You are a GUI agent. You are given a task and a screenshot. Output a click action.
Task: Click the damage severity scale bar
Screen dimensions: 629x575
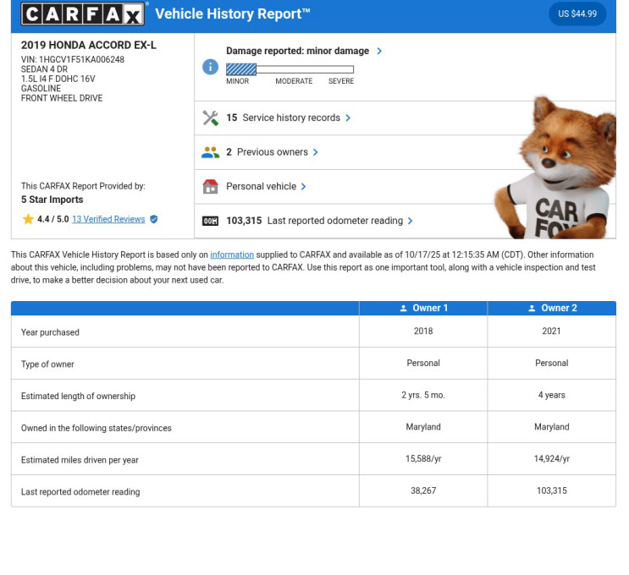pyautogui.click(x=290, y=69)
